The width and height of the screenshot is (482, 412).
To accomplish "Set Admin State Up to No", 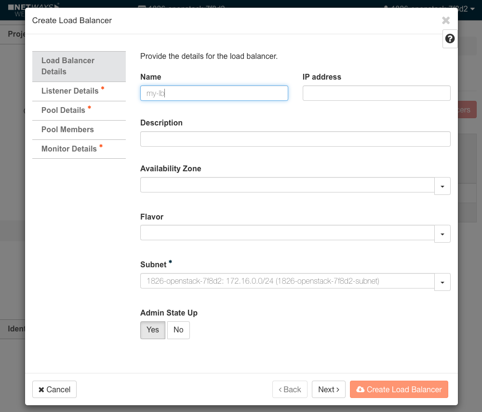I will point(178,330).
